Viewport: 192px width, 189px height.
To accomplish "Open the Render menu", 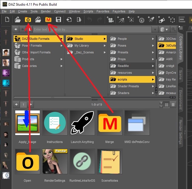I will (x=46, y=11).
